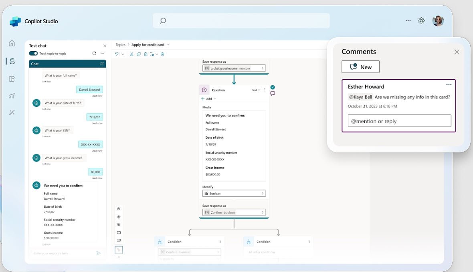This screenshot has width=473, height=272.
Task: Click the fit to screen canvas control
Action: click(119, 232)
